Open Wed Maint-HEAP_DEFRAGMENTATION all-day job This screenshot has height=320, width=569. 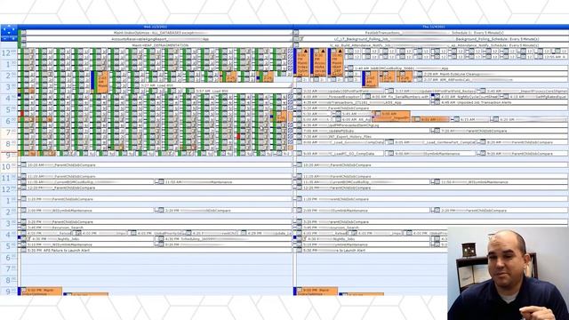click(x=156, y=45)
